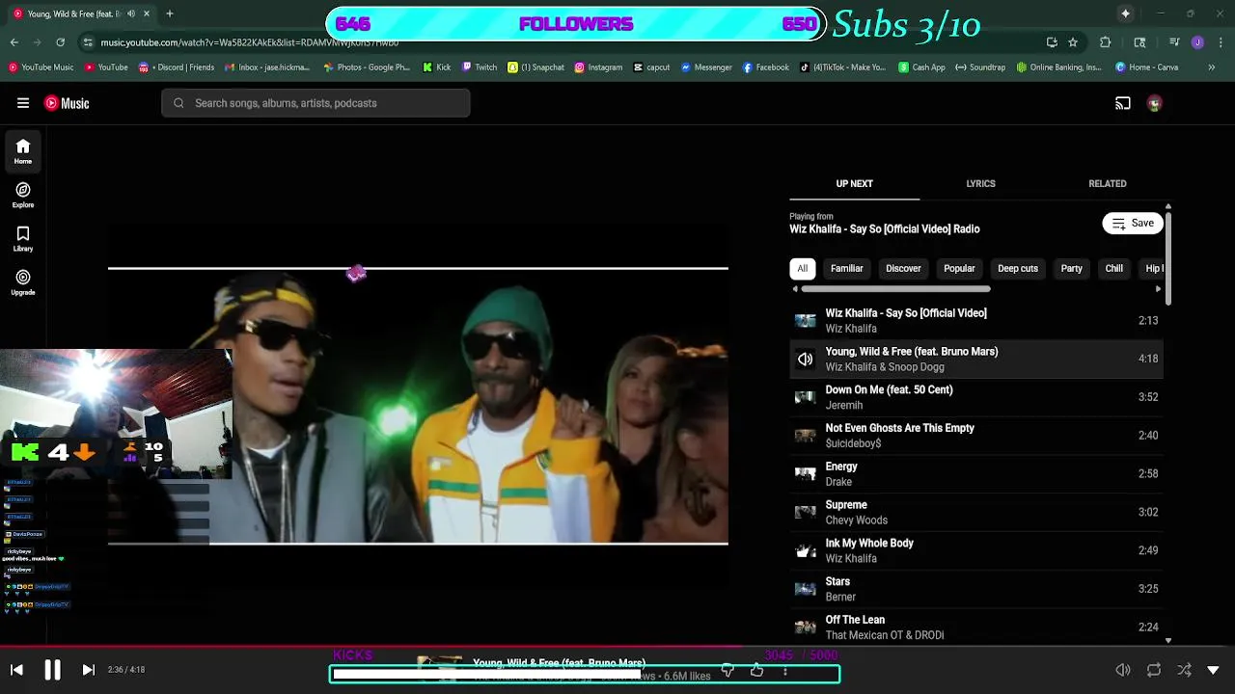Play Say So [Official Video] from queue
Screen dimensions: 1235x694
[x=976, y=320]
